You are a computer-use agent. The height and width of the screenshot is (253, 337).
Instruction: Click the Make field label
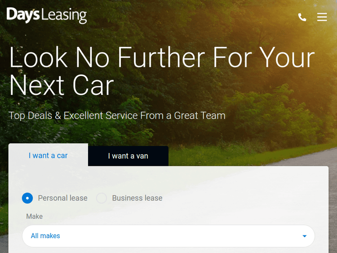(x=35, y=216)
